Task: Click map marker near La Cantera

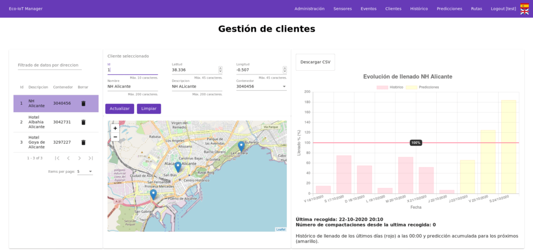Action: tap(241, 146)
